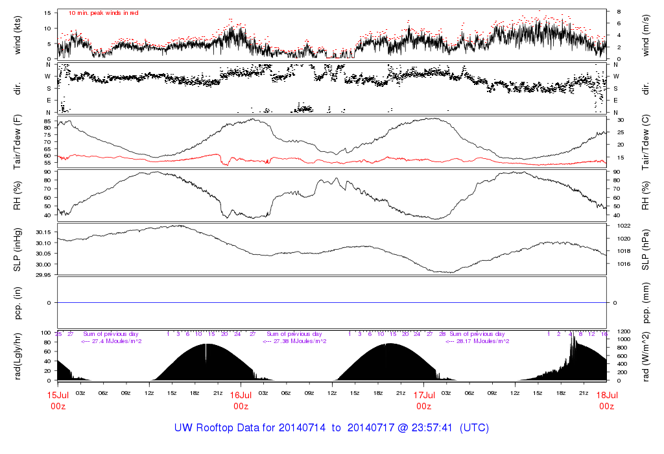Click the 'pcp. (mm)' axis label
The width and height of the screenshot is (664, 454).
pyautogui.click(x=645, y=303)
